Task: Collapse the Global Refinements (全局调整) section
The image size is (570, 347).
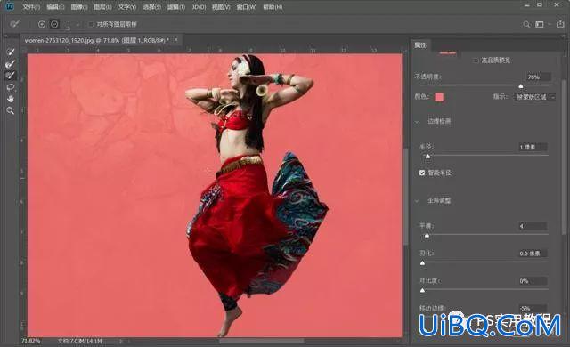Action: (418, 201)
